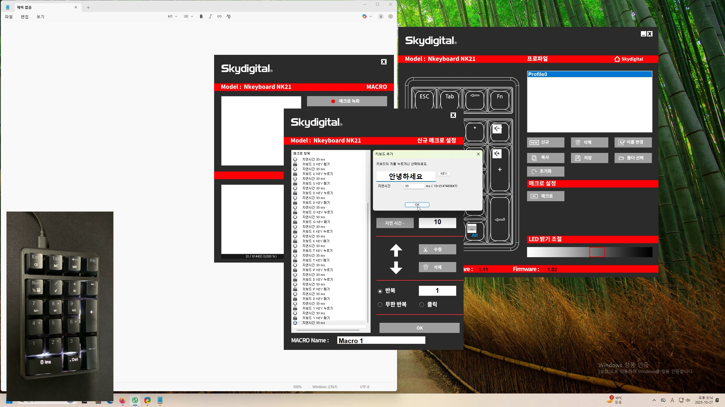Select the 무한 반복 radio button
This screenshot has height=407, width=725.
pos(380,305)
